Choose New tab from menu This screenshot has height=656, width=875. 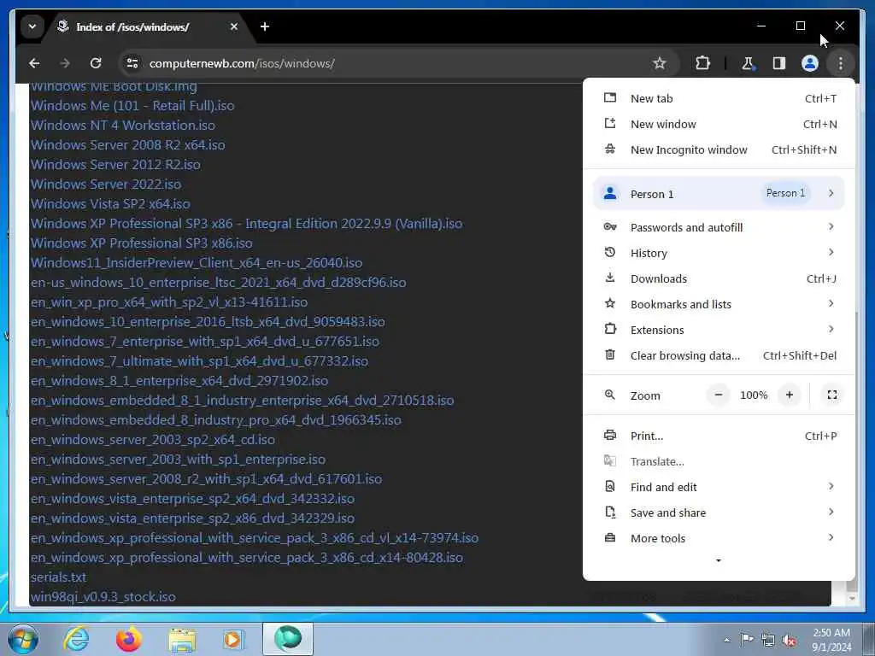click(719, 98)
